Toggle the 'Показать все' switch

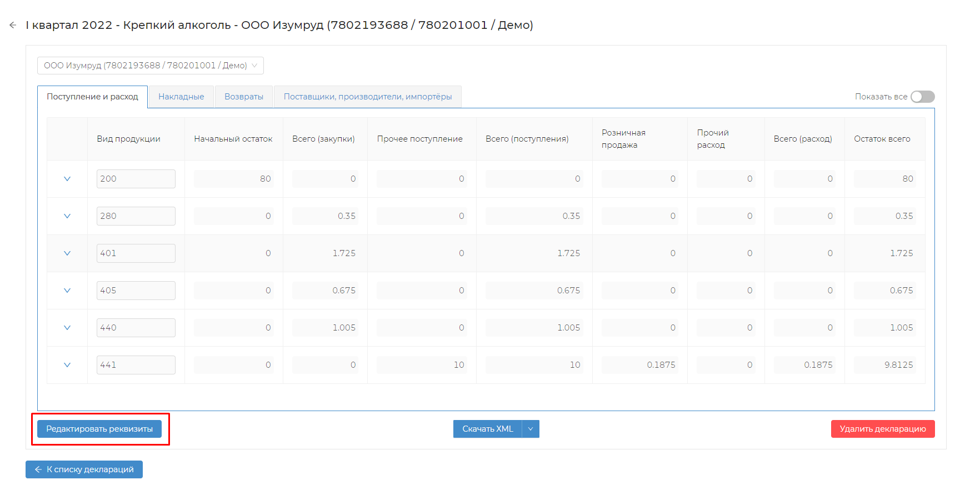pyautogui.click(x=922, y=97)
